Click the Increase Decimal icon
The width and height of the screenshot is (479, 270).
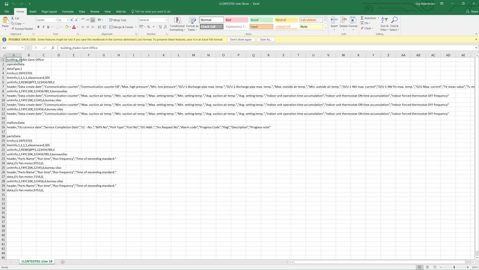coord(160,27)
